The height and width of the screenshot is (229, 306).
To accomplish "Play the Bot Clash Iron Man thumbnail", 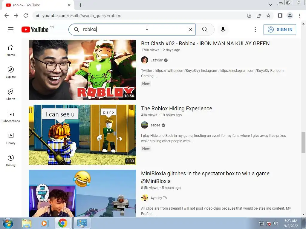I will click(82, 70).
